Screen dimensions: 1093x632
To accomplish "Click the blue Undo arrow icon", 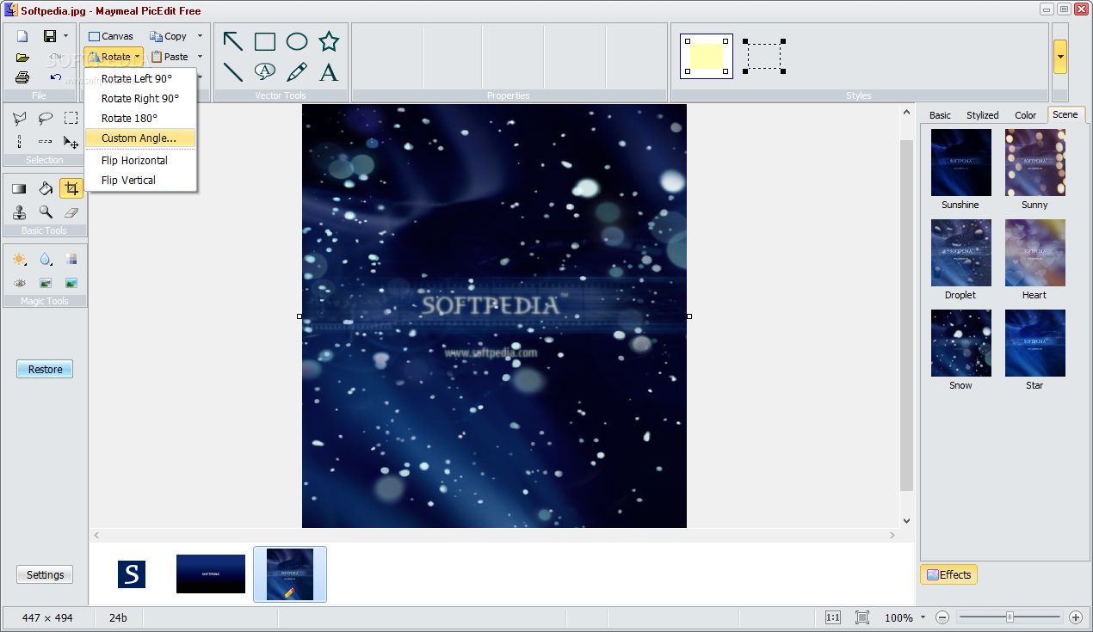I will (55, 77).
